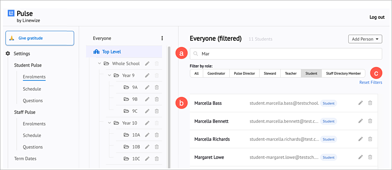Viewport: 392px width, 170px height.
Task: Select the All role filter
Action: (x=196, y=74)
